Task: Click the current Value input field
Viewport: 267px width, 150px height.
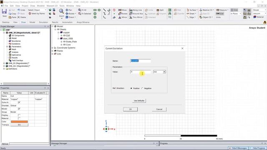Action: (x=141, y=72)
